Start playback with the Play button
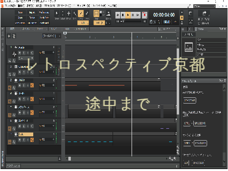This screenshot has height=171, width=228. (x=128, y=15)
